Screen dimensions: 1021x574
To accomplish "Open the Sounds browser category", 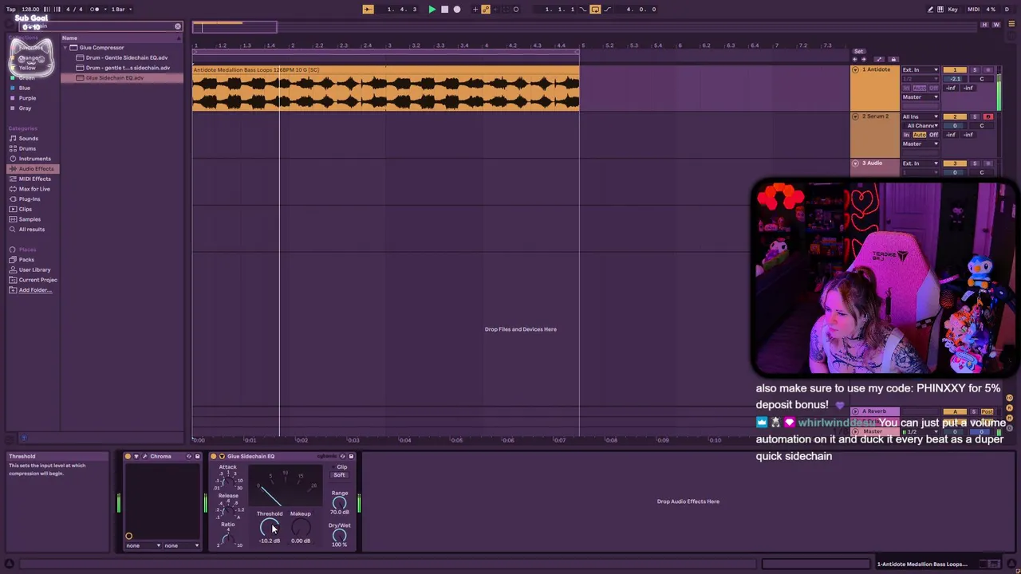I will coord(28,139).
